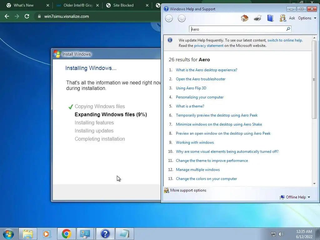The width and height of the screenshot is (320, 240).
Task: Open 'Preview an open window' result
Action: pyautogui.click(x=223, y=133)
